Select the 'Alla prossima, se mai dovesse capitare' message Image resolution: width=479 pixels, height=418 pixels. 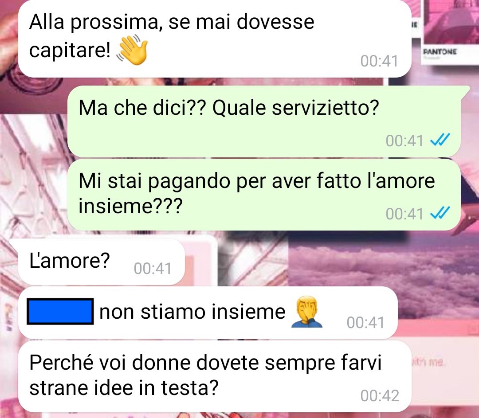click(x=215, y=38)
